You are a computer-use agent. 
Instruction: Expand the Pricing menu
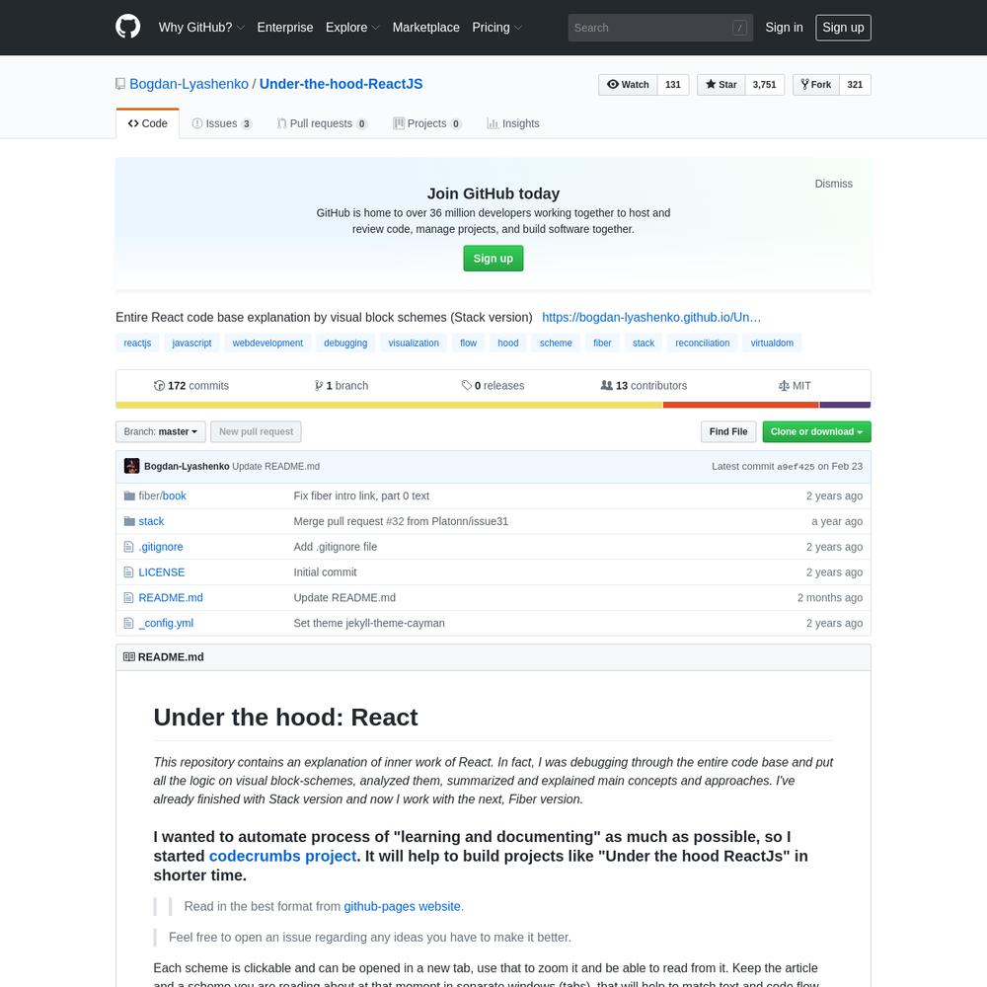click(496, 27)
